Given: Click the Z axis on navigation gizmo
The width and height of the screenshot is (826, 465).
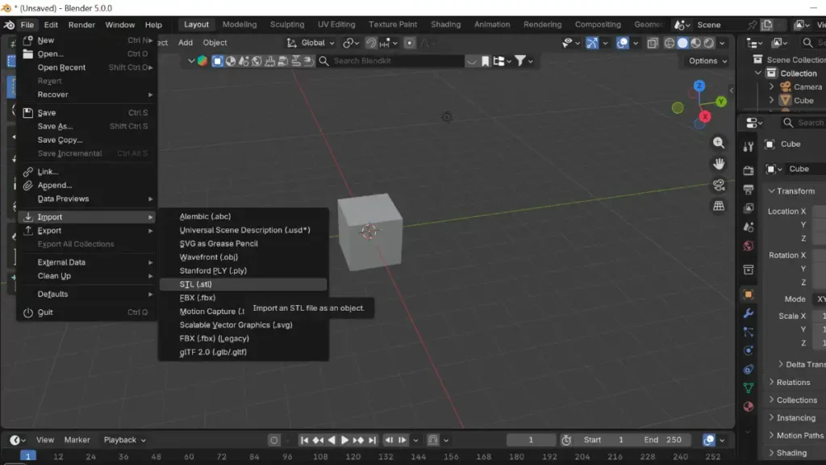Looking at the screenshot, I should click(699, 86).
